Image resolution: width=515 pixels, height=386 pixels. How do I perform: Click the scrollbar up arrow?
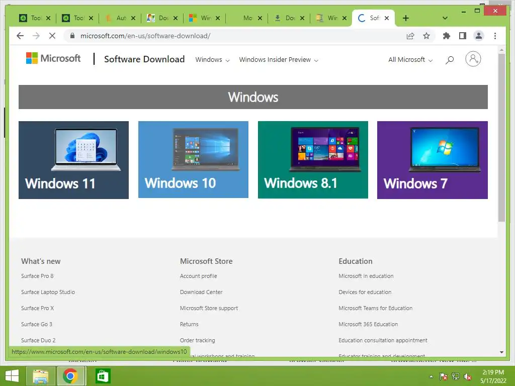[501, 50]
